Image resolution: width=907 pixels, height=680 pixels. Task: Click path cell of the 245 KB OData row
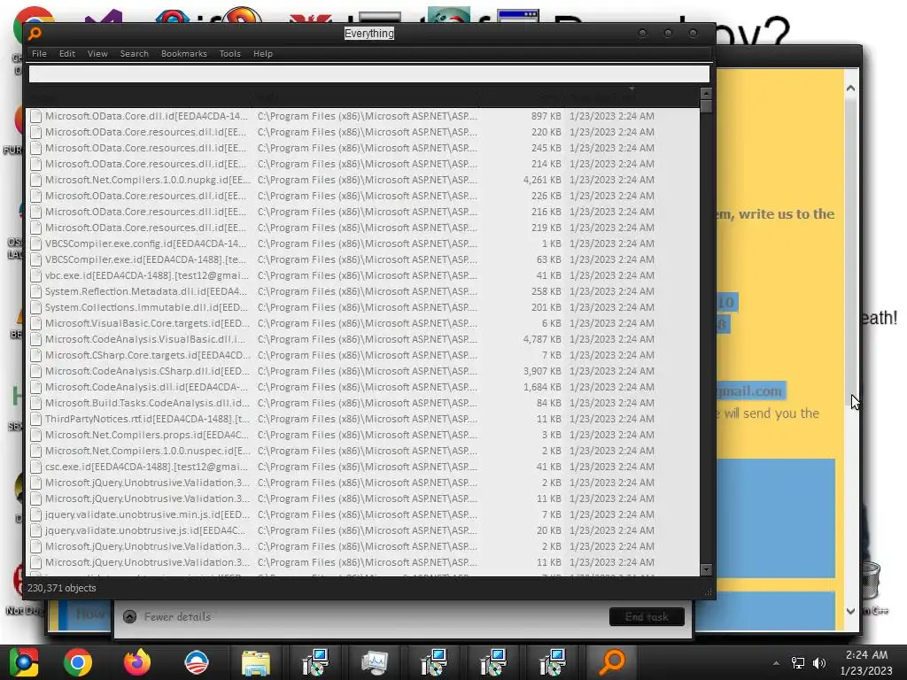(368, 148)
